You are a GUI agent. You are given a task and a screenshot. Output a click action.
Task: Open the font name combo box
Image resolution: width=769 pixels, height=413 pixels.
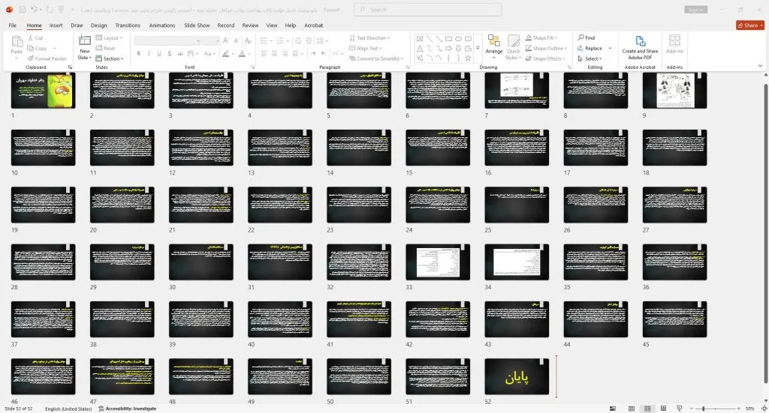[167, 40]
